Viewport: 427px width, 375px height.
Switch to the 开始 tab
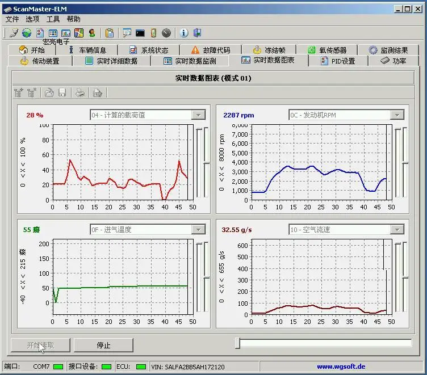pyautogui.click(x=32, y=50)
